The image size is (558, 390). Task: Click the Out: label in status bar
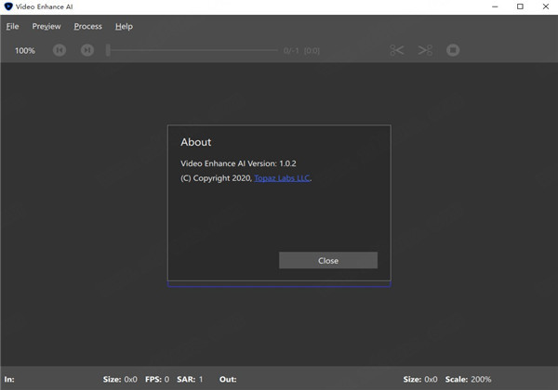[228, 380]
